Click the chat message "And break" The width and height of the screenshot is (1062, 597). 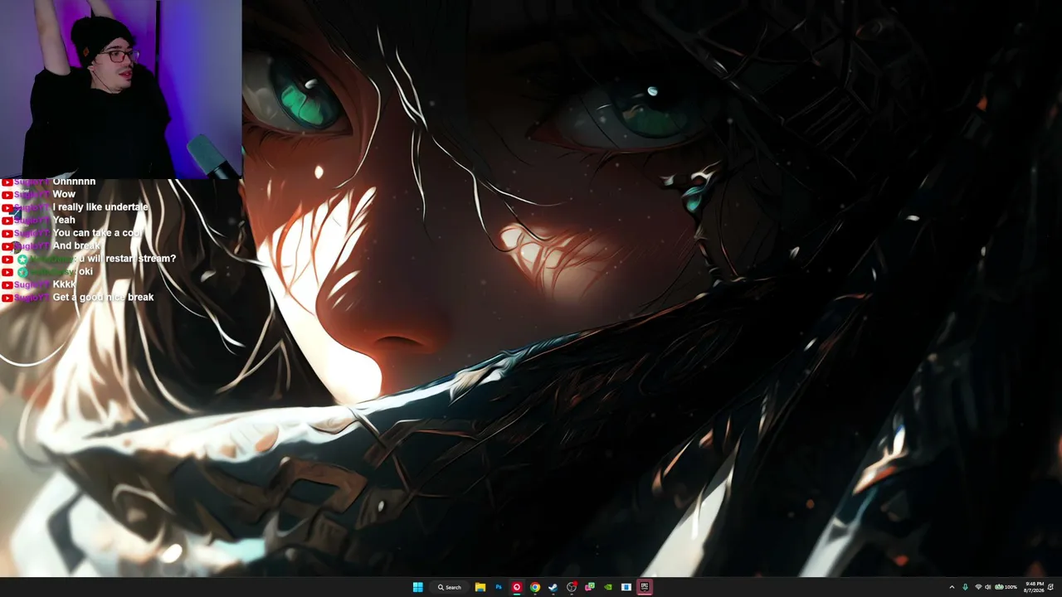click(76, 245)
